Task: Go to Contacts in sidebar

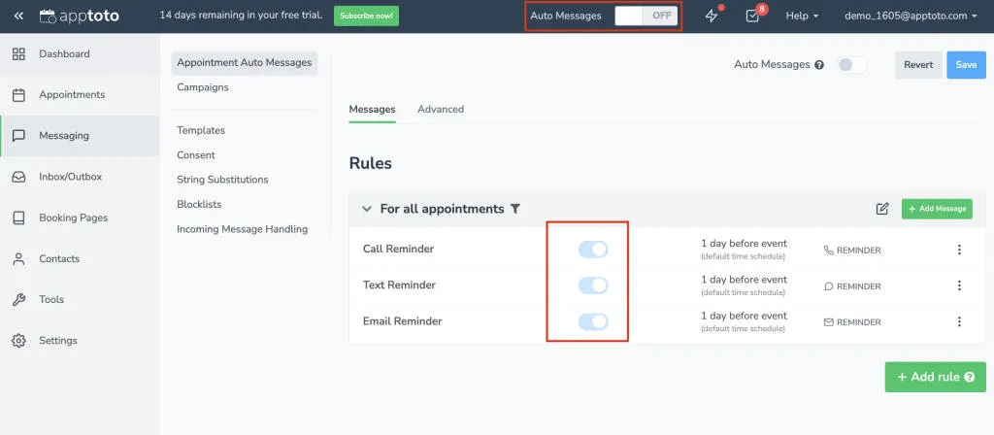Action: tap(59, 258)
